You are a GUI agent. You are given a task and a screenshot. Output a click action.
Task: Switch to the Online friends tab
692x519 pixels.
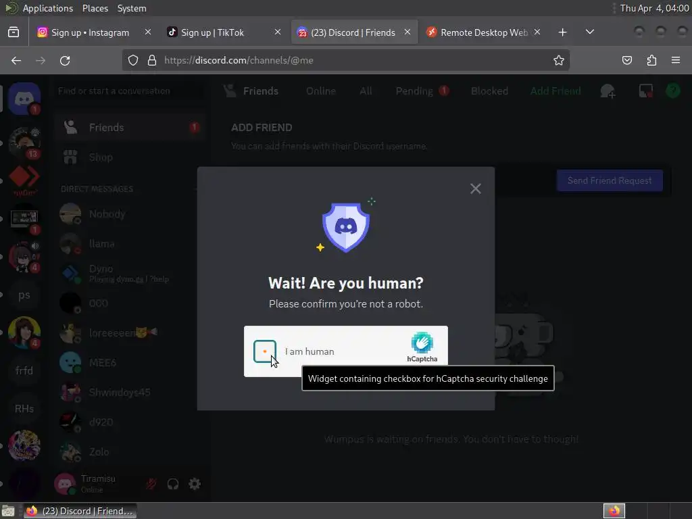coord(321,91)
